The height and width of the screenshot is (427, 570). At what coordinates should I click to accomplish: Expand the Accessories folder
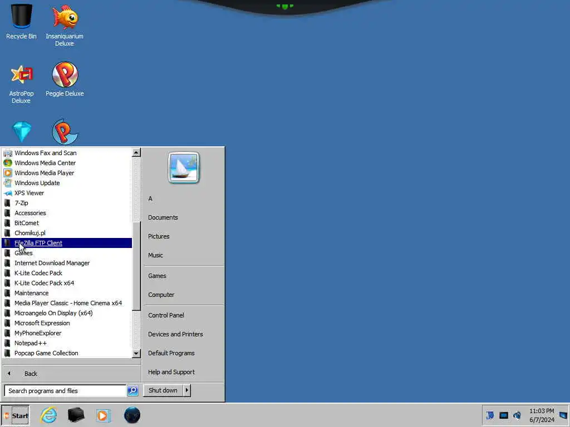[67, 213]
